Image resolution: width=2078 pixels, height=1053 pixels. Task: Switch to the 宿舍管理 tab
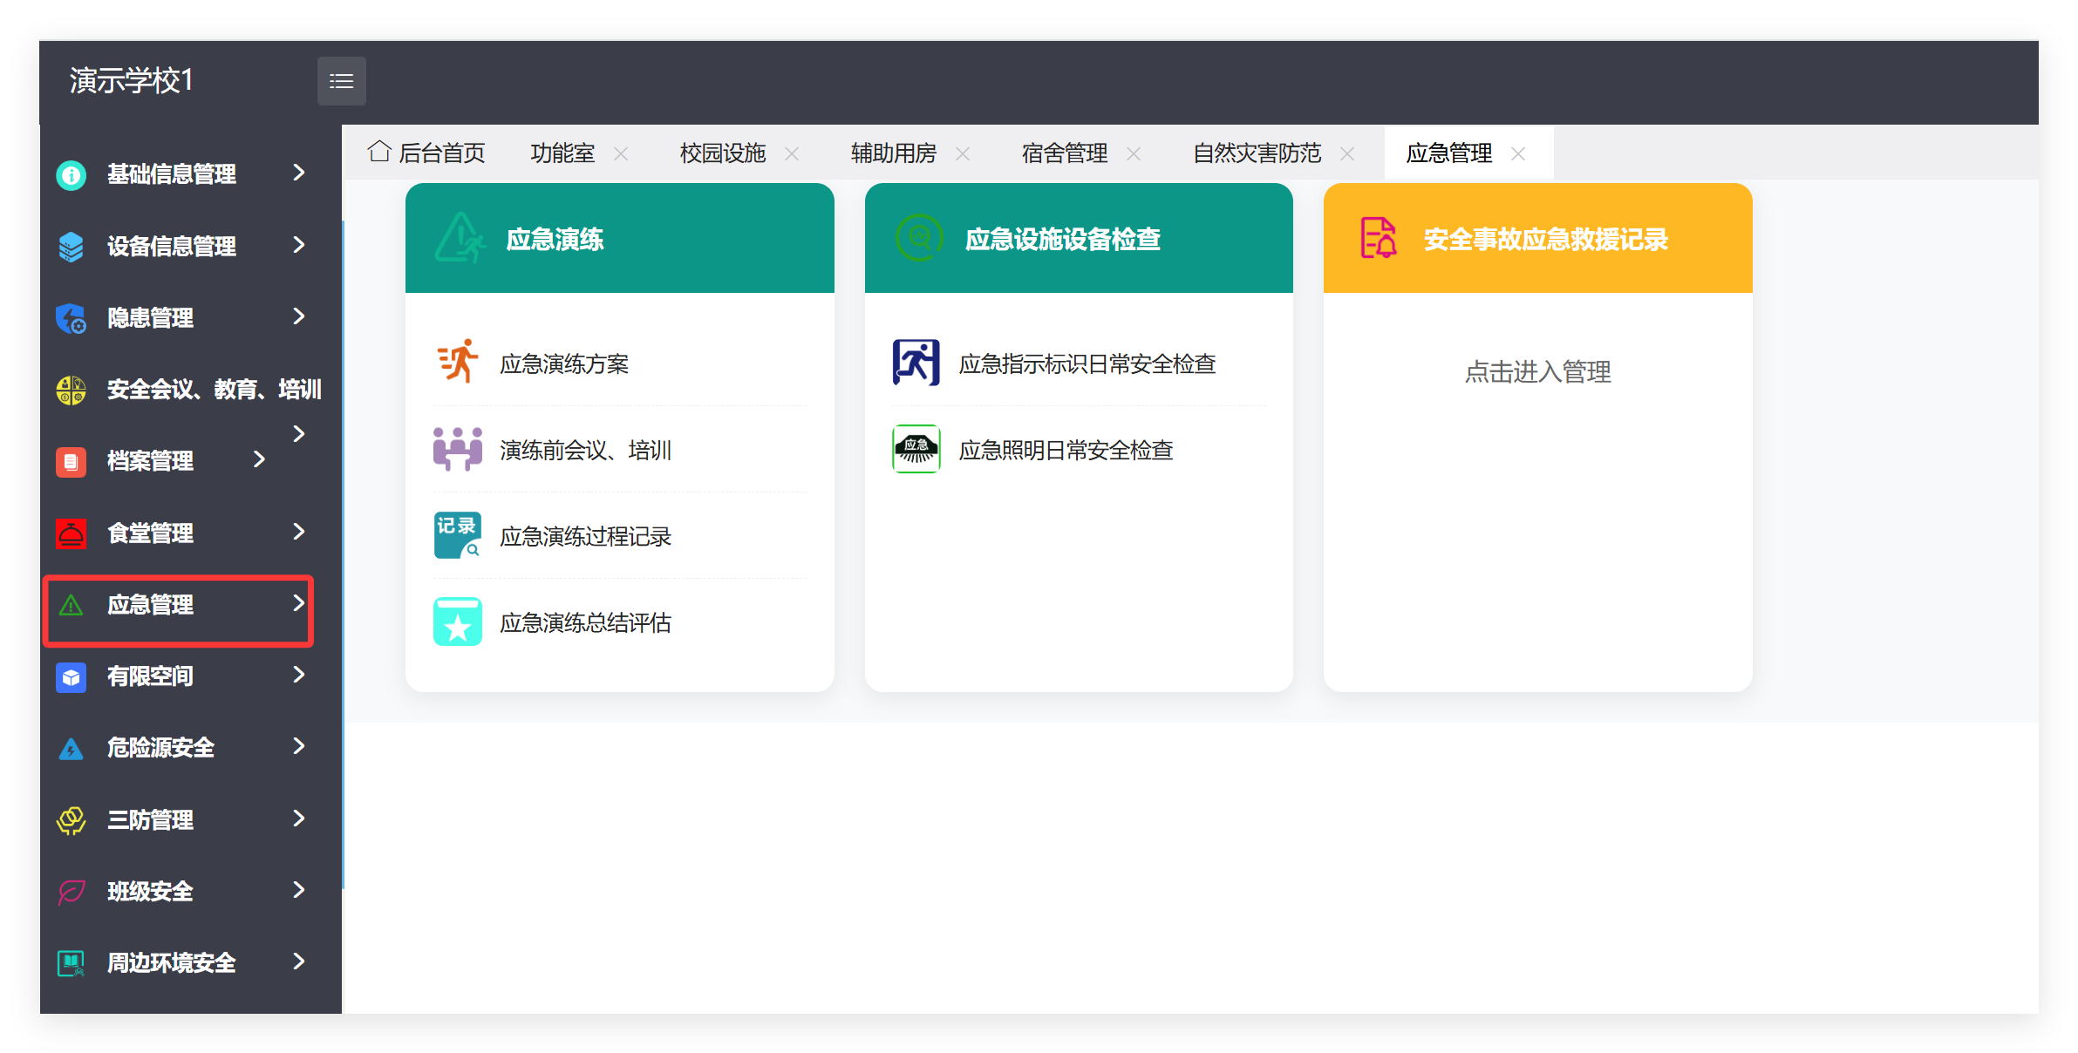(x=1064, y=153)
